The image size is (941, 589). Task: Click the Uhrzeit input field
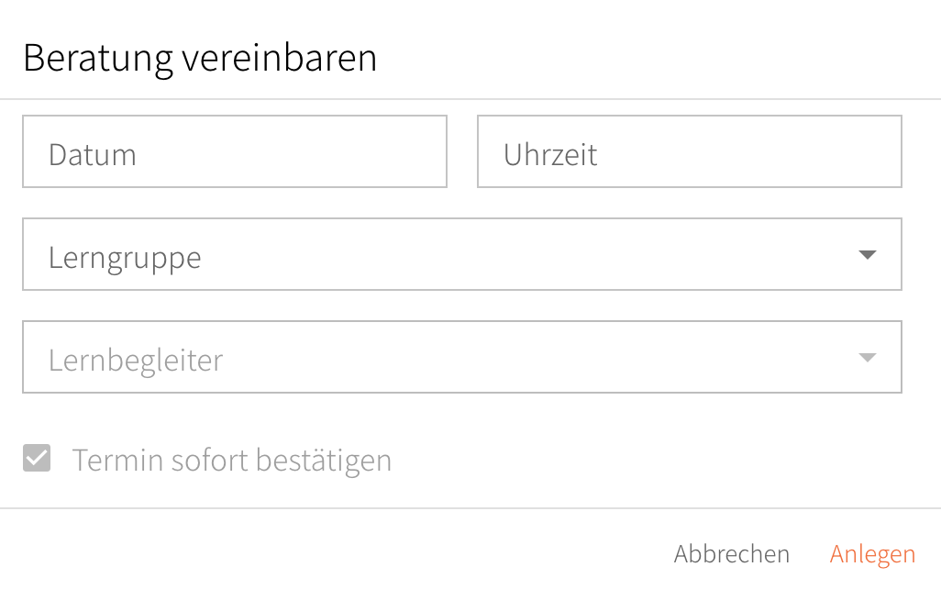coord(689,151)
